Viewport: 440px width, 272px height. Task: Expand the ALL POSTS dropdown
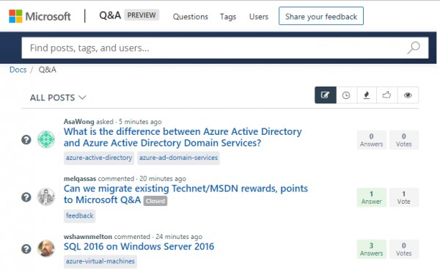[x=58, y=98]
